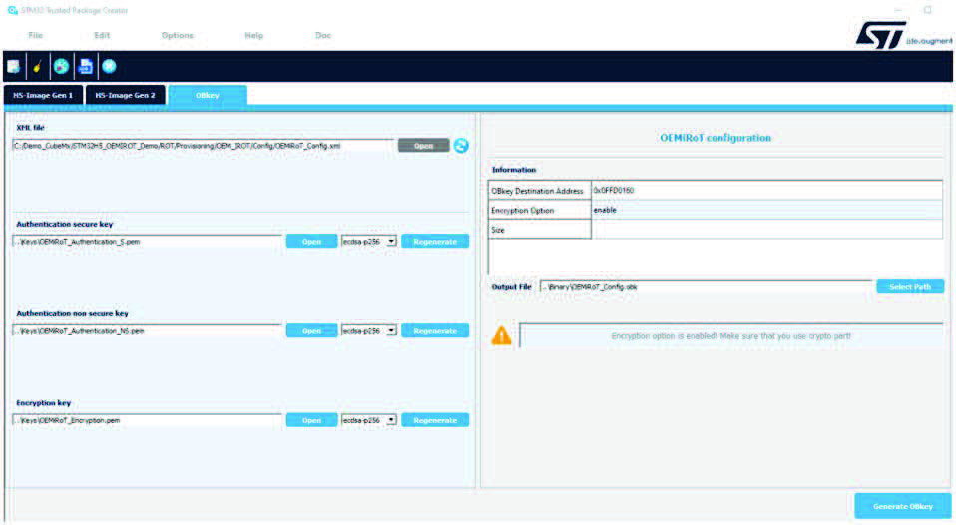The width and height of the screenshot is (956, 525).
Task: Click the orange warning triangle icon
Action: (x=501, y=335)
